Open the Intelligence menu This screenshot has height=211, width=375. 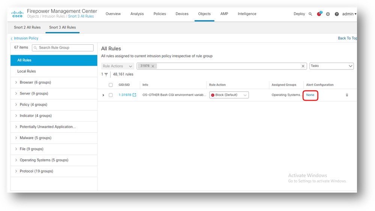pyautogui.click(x=247, y=14)
